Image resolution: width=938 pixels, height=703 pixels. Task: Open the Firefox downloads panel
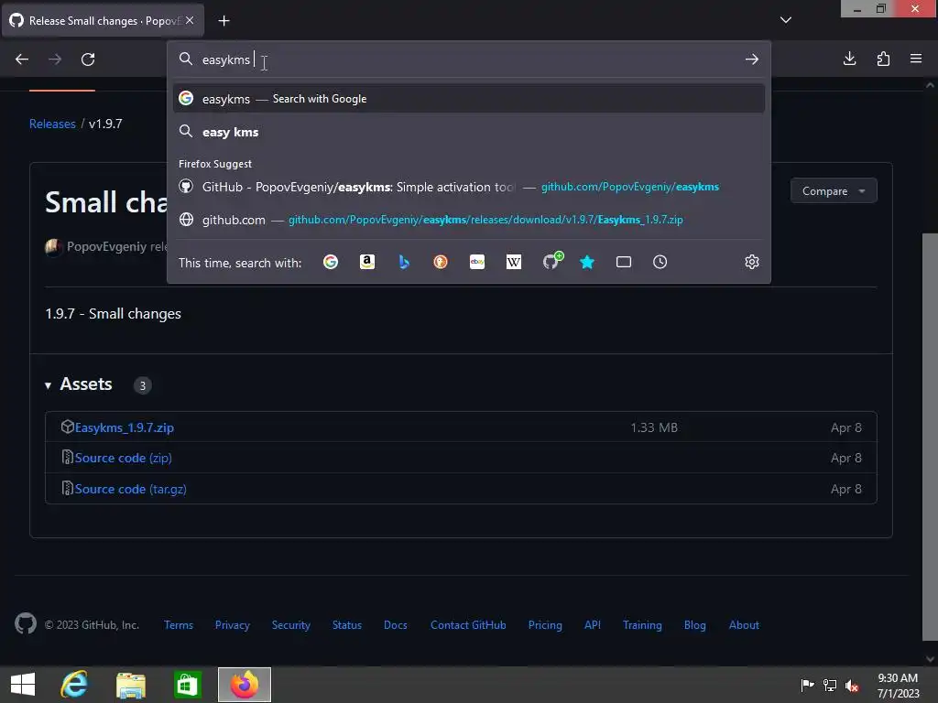[849, 59]
